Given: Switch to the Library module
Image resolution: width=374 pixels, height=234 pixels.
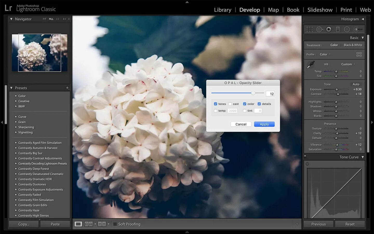Looking at the screenshot, I should tap(222, 10).
